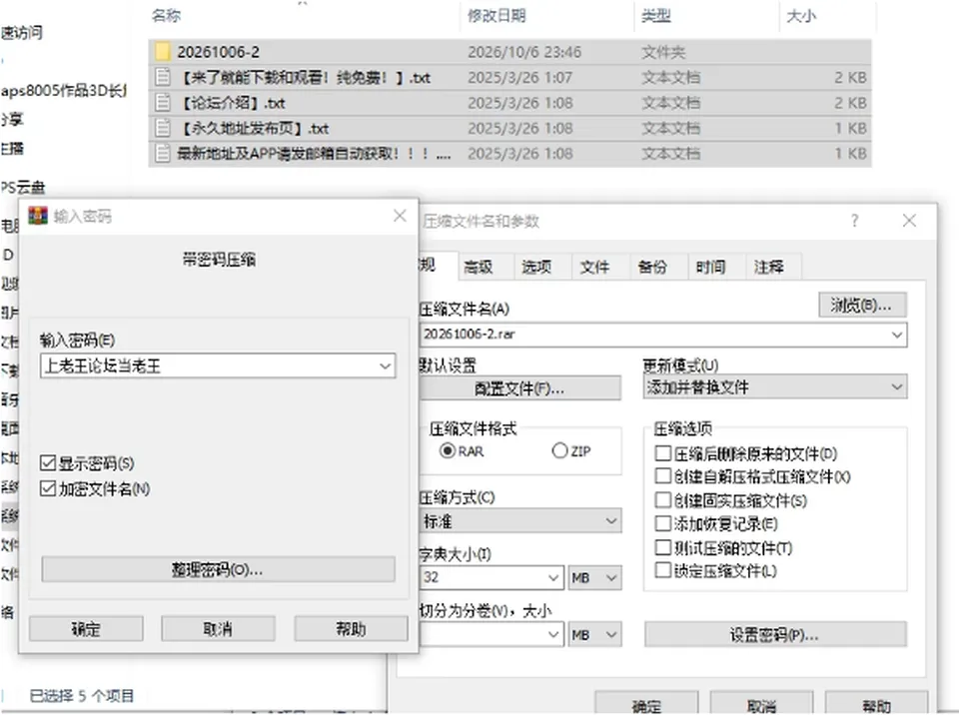
Task: Enable 压缩后删除原来的文件(D) option
Action: click(663, 453)
